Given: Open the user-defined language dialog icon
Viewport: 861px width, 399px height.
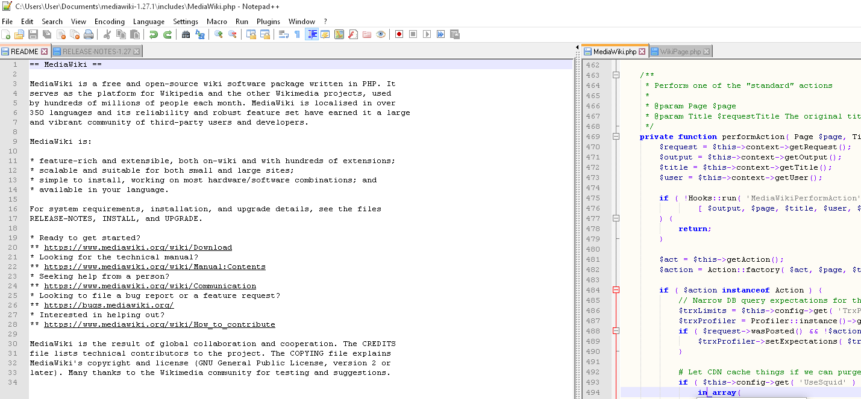Looking at the screenshot, I should click(x=325, y=34).
